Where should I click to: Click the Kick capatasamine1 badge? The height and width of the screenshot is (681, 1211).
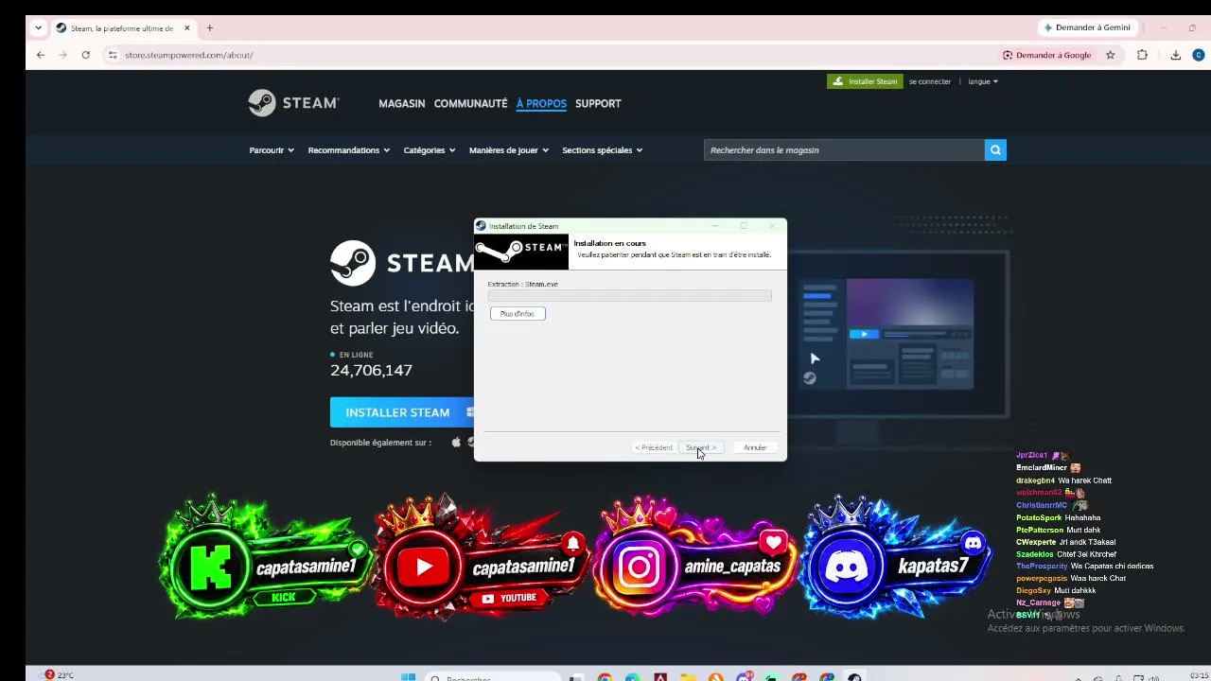(x=264, y=557)
